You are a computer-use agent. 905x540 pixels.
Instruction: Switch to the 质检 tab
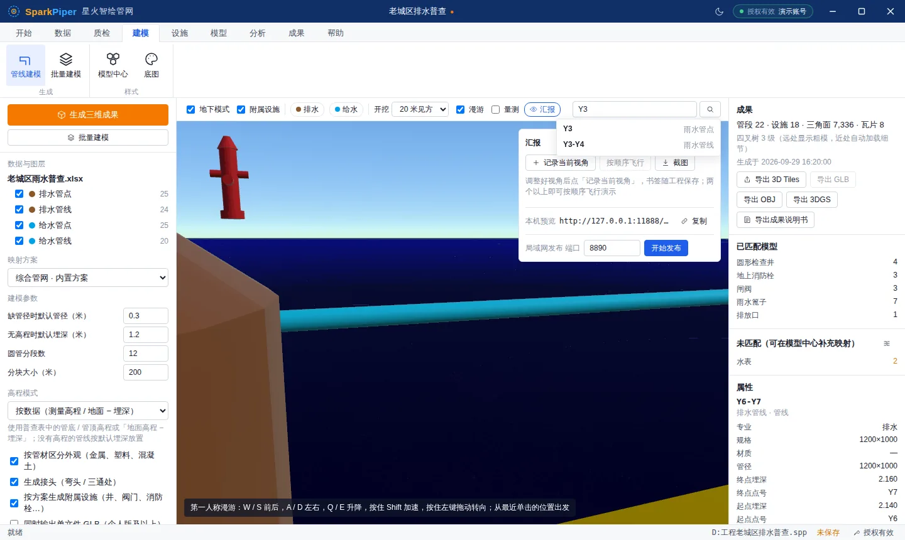point(102,33)
